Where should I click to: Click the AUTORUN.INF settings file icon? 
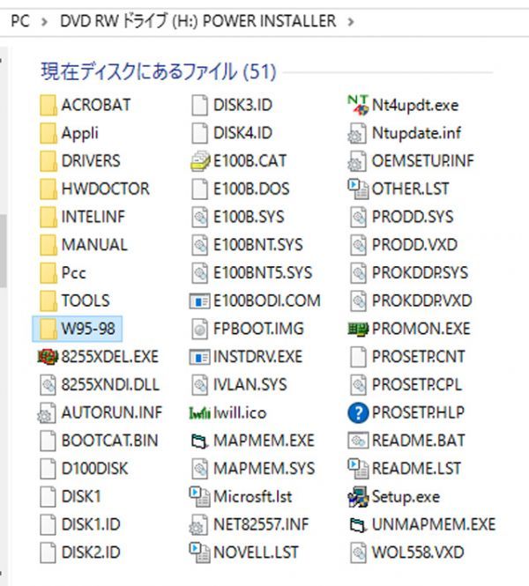pos(47,413)
